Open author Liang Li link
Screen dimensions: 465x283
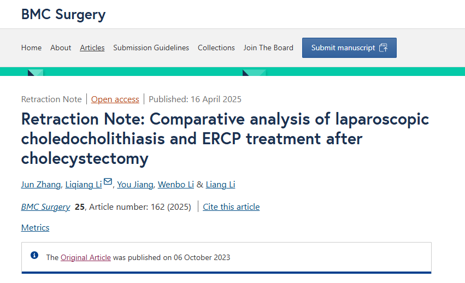tap(220, 185)
